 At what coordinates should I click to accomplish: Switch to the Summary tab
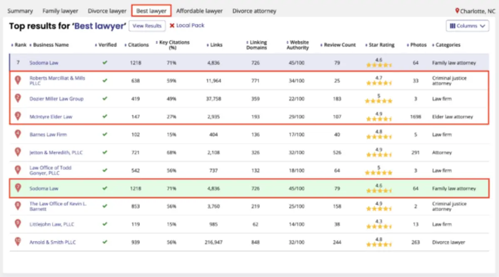coord(20,11)
